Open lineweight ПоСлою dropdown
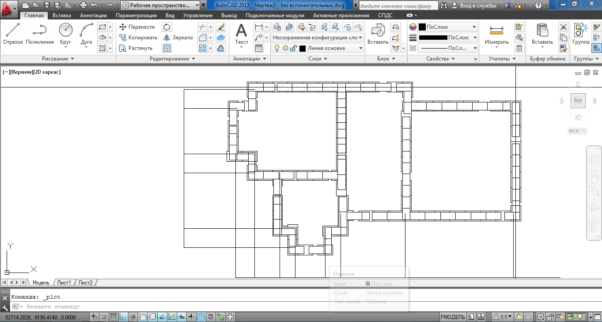The width and height of the screenshot is (602, 322). [448, 38]
